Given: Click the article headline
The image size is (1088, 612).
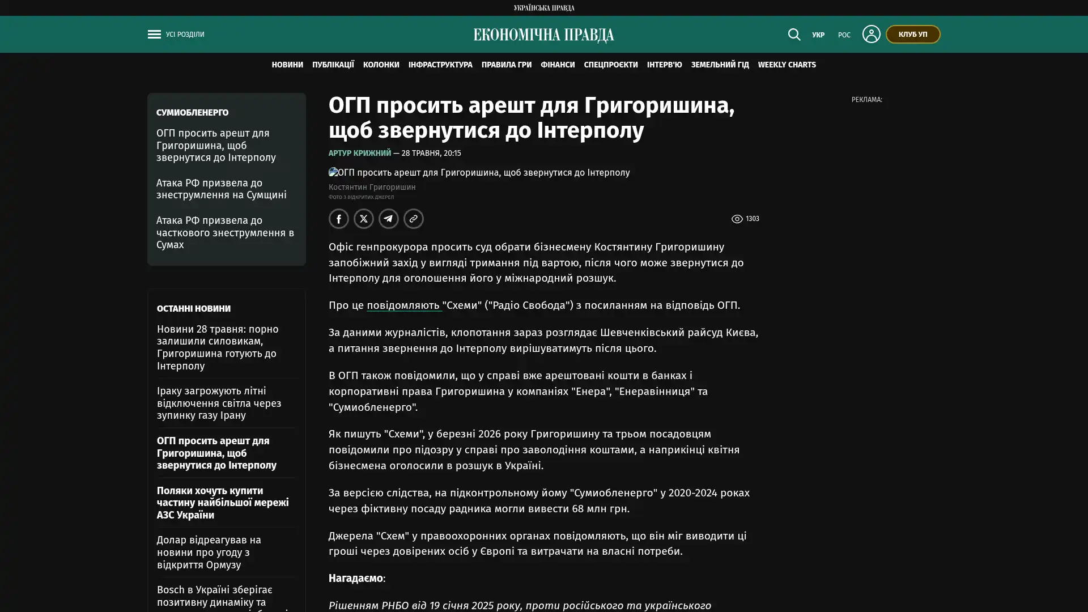Looking at the screenshot, I should (x=532, y=118).
